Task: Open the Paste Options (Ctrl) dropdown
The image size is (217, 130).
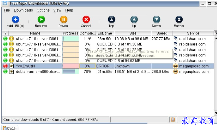Action: click(x=10, y=128)
